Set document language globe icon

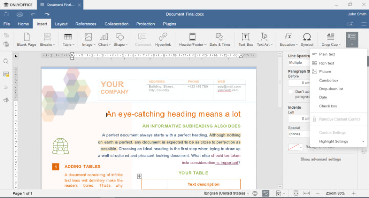tap(255, 193)
